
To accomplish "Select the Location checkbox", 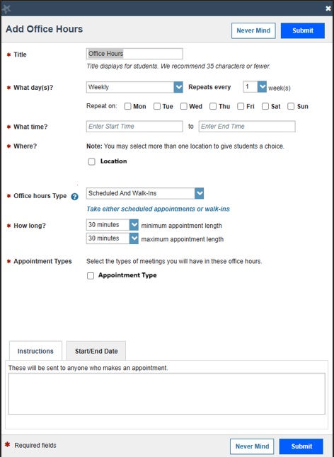I will [91, 162].
